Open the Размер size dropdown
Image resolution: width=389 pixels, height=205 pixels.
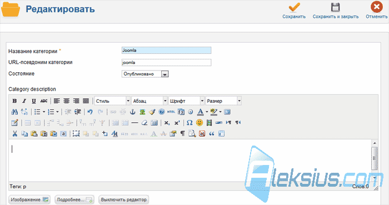click(x=223, y=101)
